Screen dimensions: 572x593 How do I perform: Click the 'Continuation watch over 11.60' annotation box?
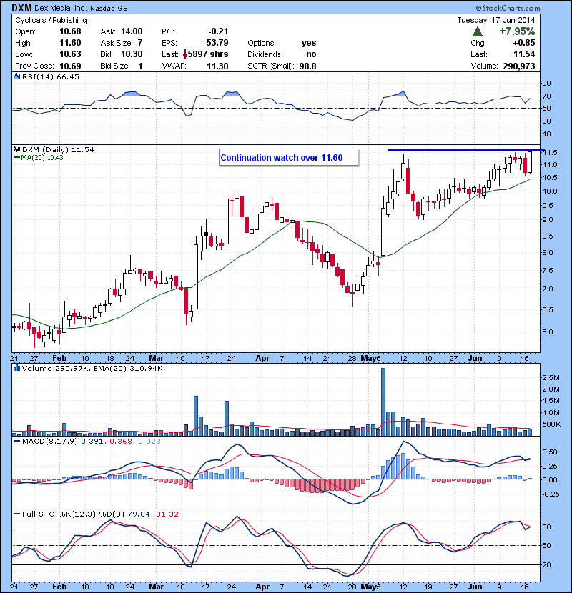[288, 158]
